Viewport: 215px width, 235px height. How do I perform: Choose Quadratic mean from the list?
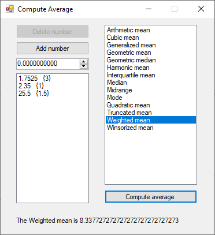point(151,105)
